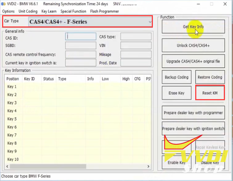Viewport: 233px width, 181px height.
Task: Click into the CAS ID field
Action: [81, 36]
